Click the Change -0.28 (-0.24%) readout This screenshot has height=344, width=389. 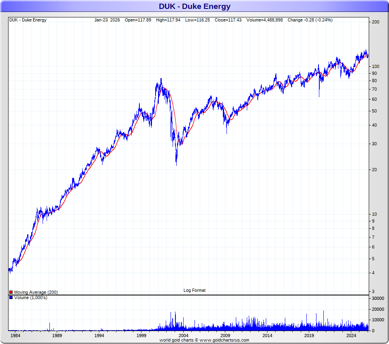(310, 20)
